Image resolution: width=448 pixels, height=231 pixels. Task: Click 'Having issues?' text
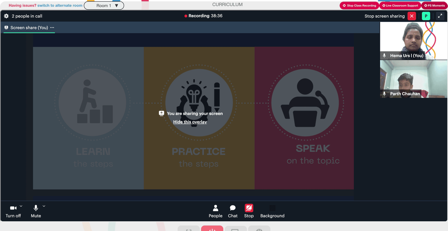click(22, 5)
